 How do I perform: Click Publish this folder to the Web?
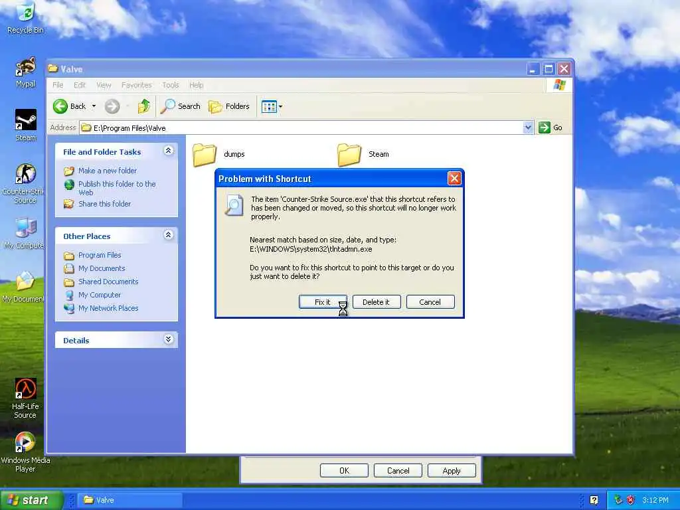click(x=117, y=188)
